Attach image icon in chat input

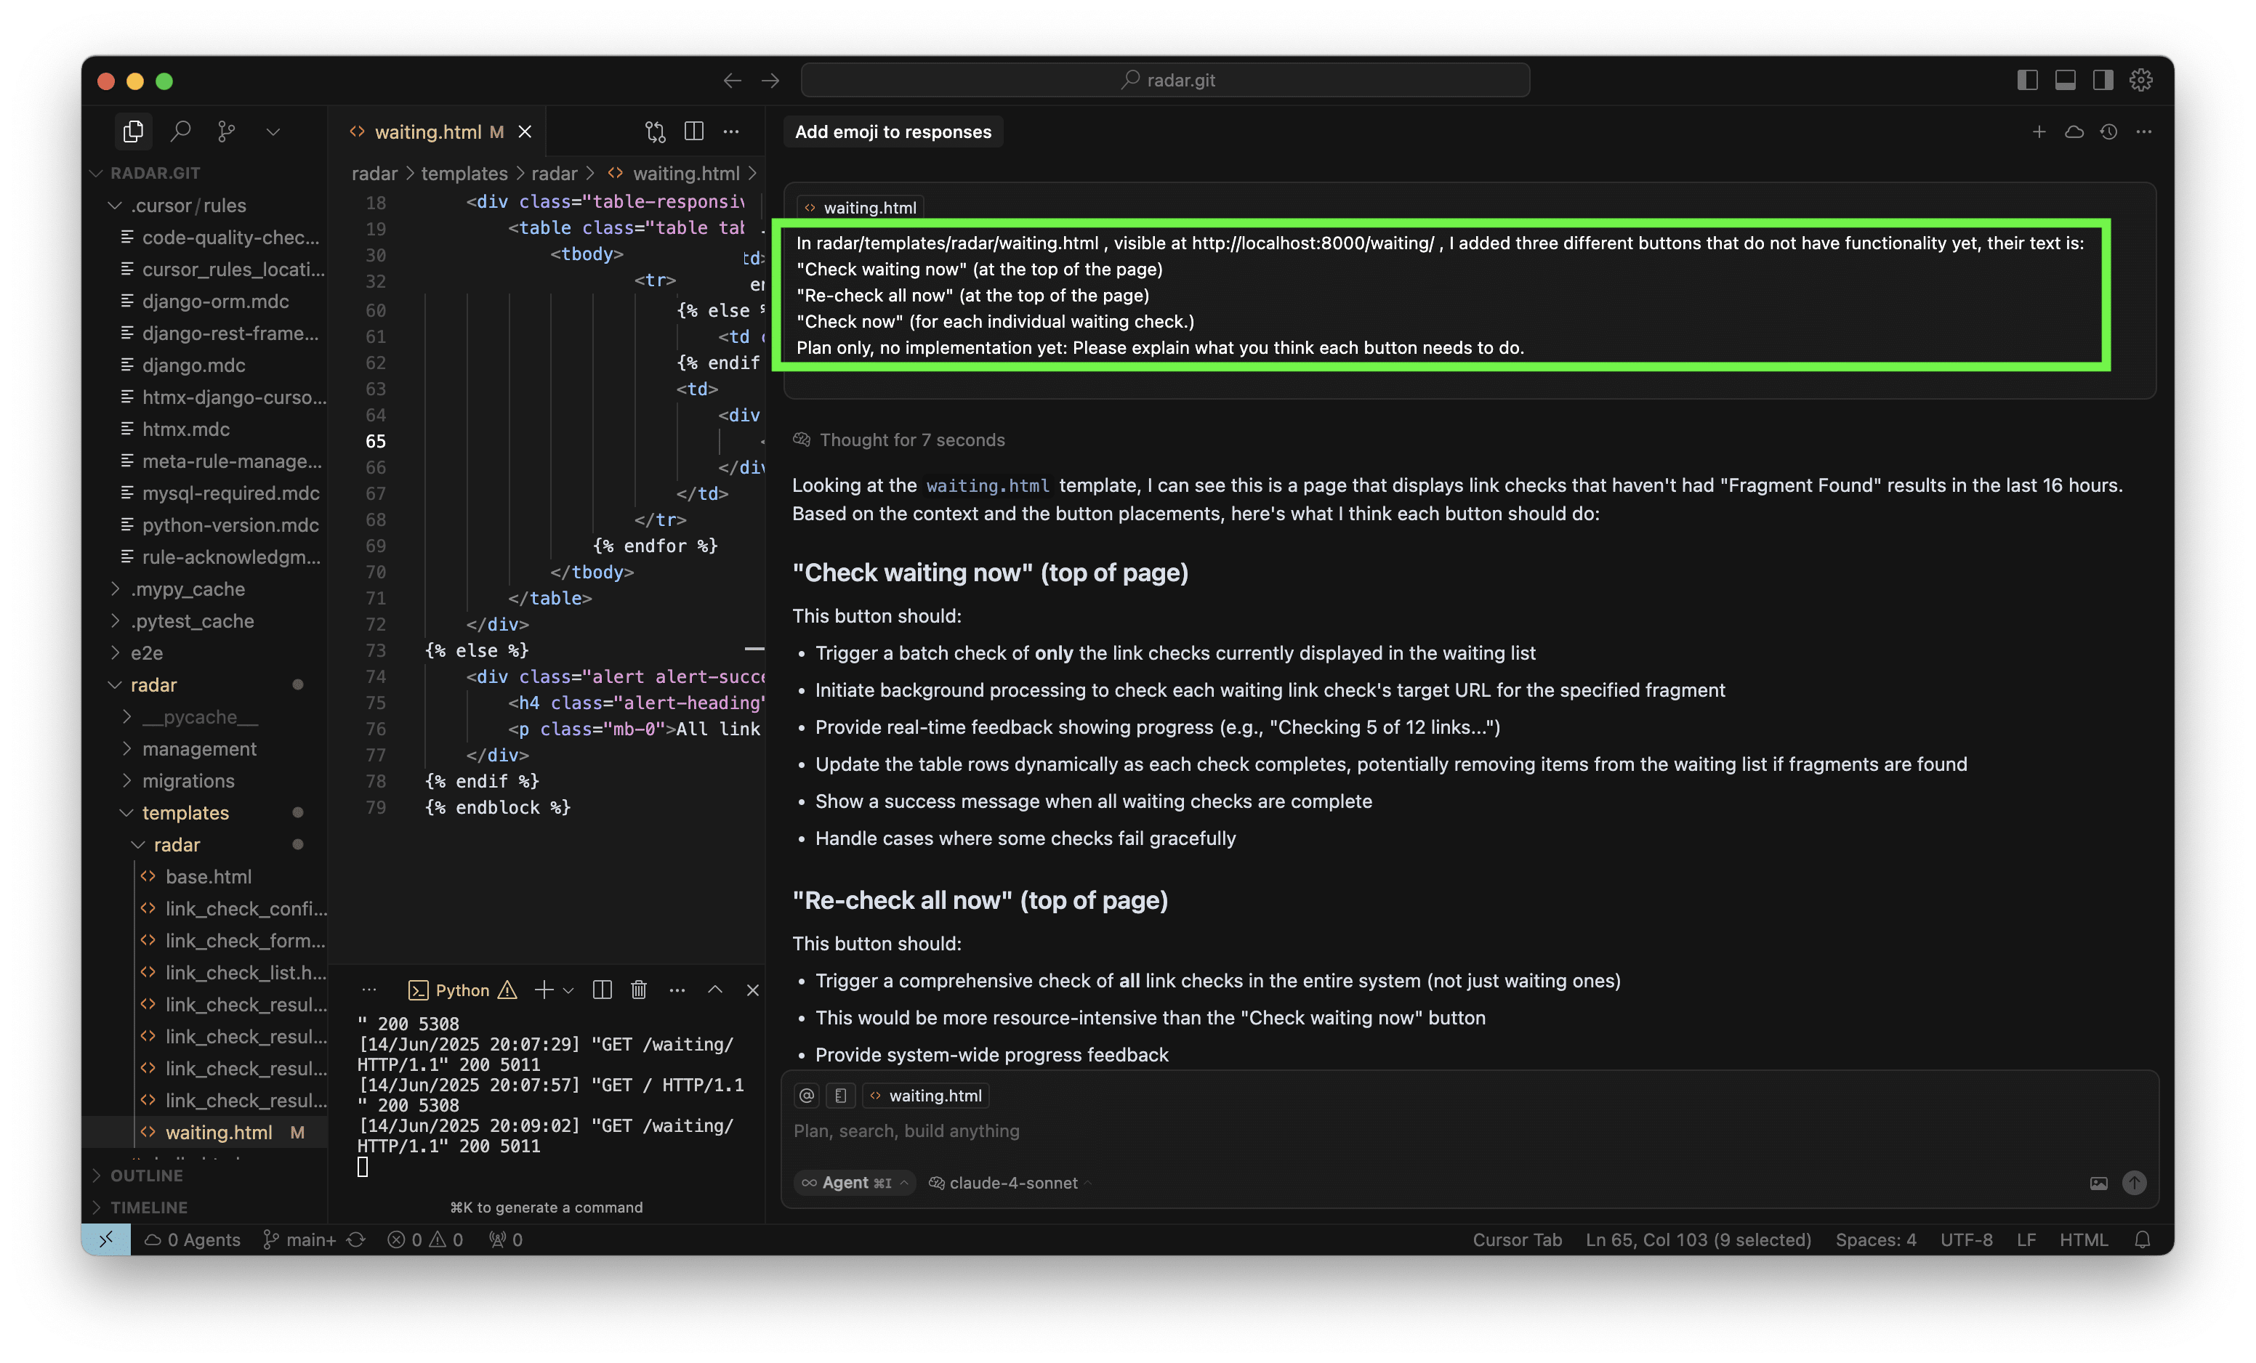point(2098,1183)
